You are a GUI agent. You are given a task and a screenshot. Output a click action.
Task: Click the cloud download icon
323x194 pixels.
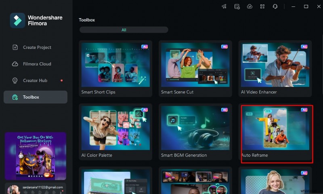click(x=250, y=6)
